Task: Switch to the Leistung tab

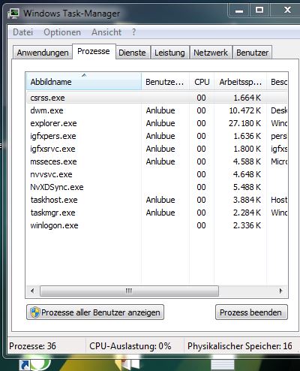Action: (x=169, y=53)
